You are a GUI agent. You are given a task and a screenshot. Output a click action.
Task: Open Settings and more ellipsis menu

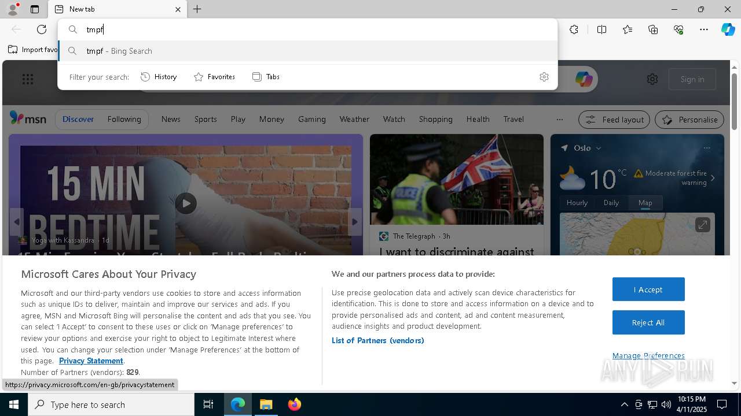pyautogui.click(x=704, y=29)
